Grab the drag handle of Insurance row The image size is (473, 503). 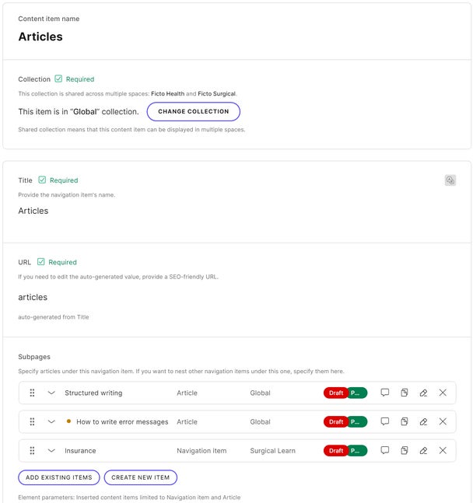point(32,450)
